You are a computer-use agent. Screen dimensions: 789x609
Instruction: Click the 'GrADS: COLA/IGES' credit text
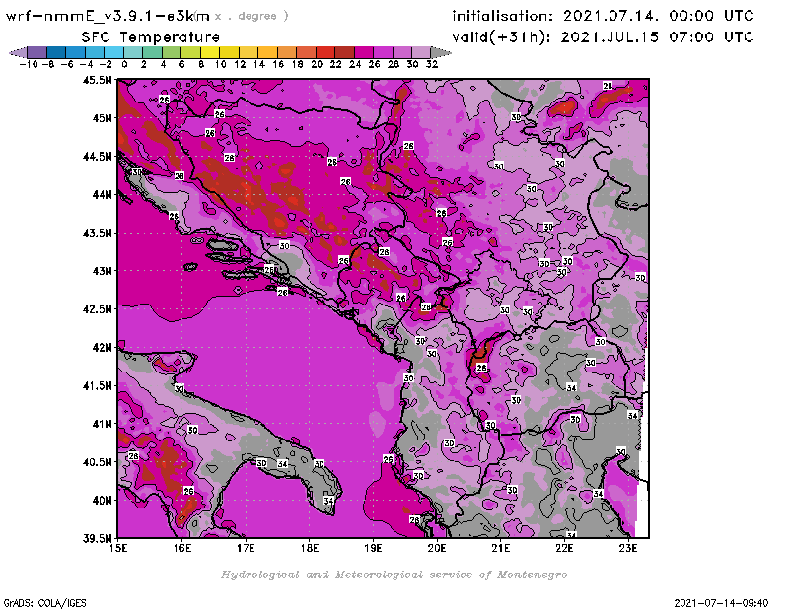[44, 603]
